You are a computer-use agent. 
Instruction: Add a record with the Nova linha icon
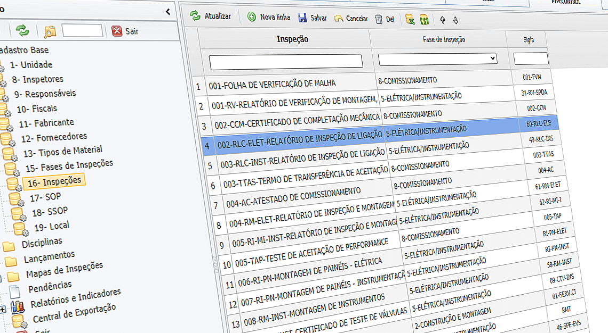pyautogui.click(x=252, y=17)
